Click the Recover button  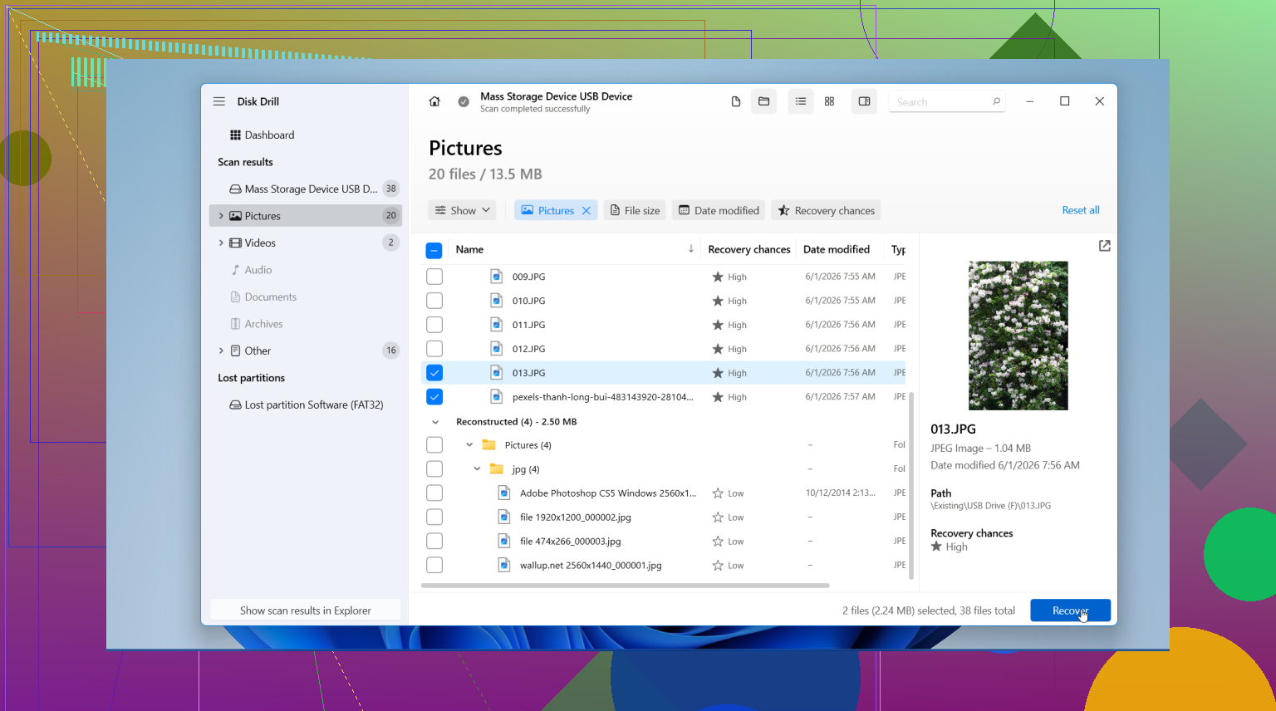click(x=1070, y=610)
